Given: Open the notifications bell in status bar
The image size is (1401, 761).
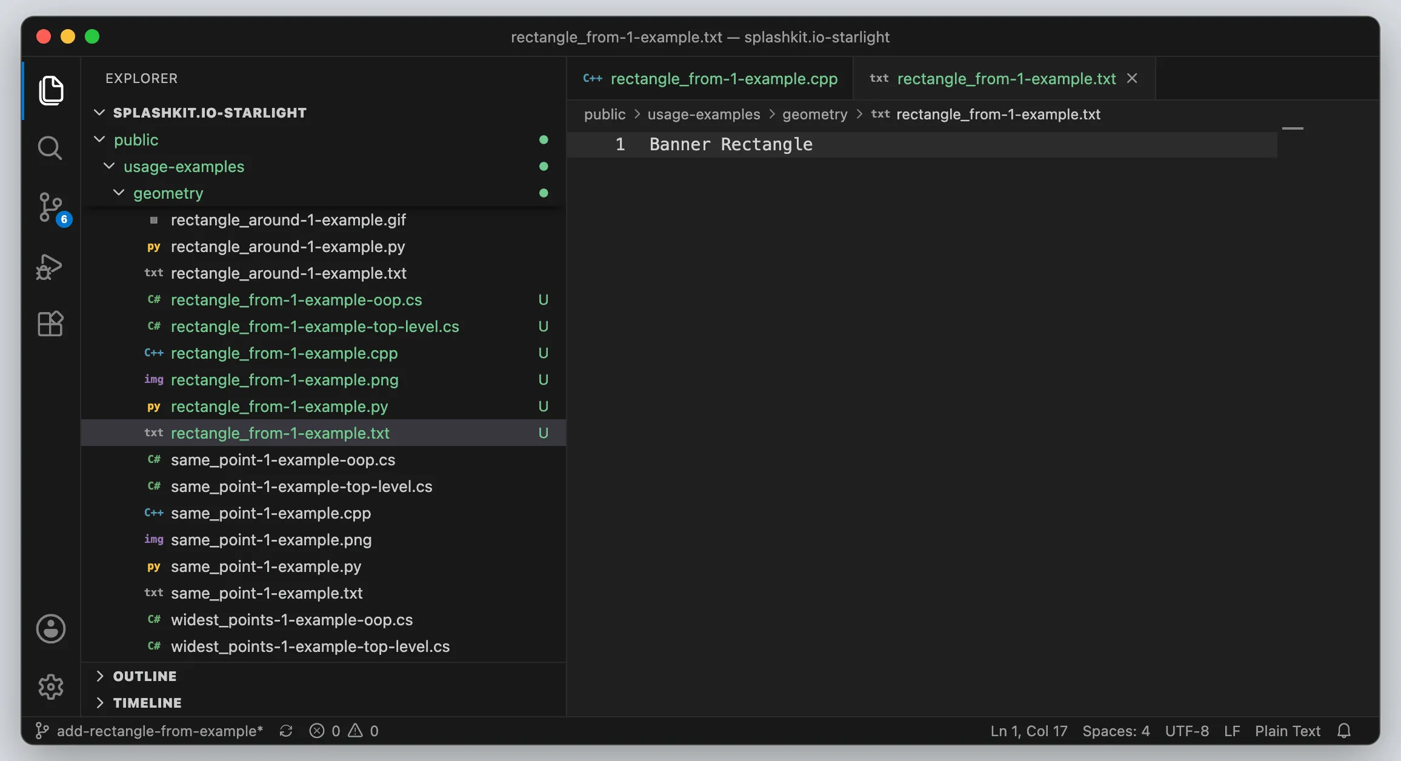Looking at the screenshot, I should click(1344, 731).
